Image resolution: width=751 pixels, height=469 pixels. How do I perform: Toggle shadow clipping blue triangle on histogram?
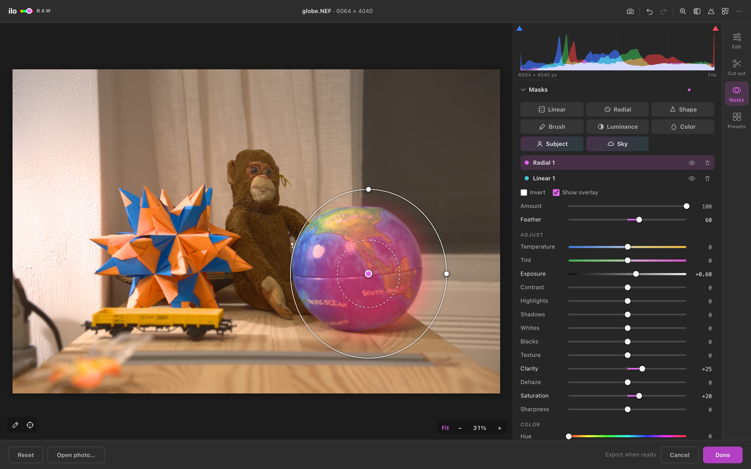(x=519, y=29)
